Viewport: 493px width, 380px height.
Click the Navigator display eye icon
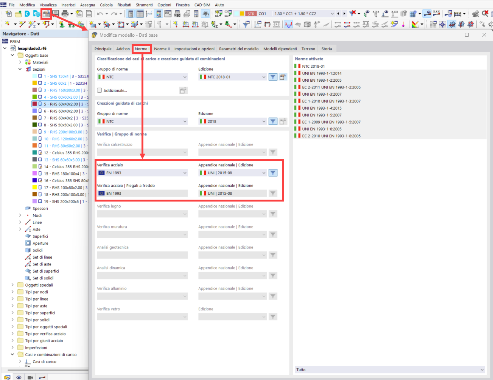tap(19, 377)
